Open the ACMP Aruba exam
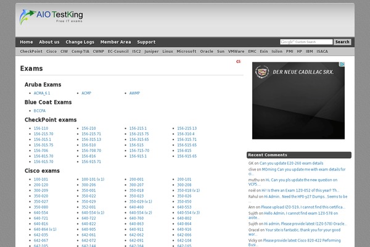Screen dimensions: 370x247 point(86,93)
